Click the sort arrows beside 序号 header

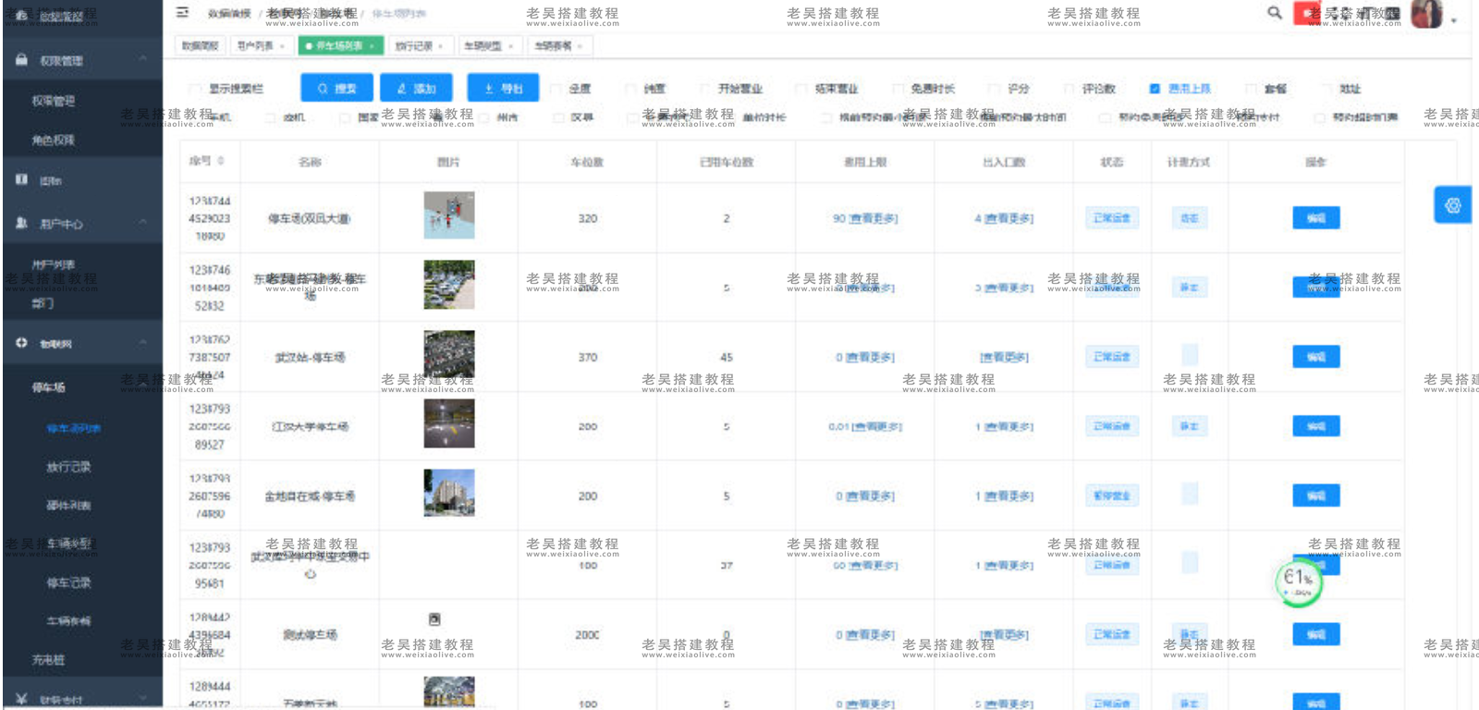[x=221, y=161]
